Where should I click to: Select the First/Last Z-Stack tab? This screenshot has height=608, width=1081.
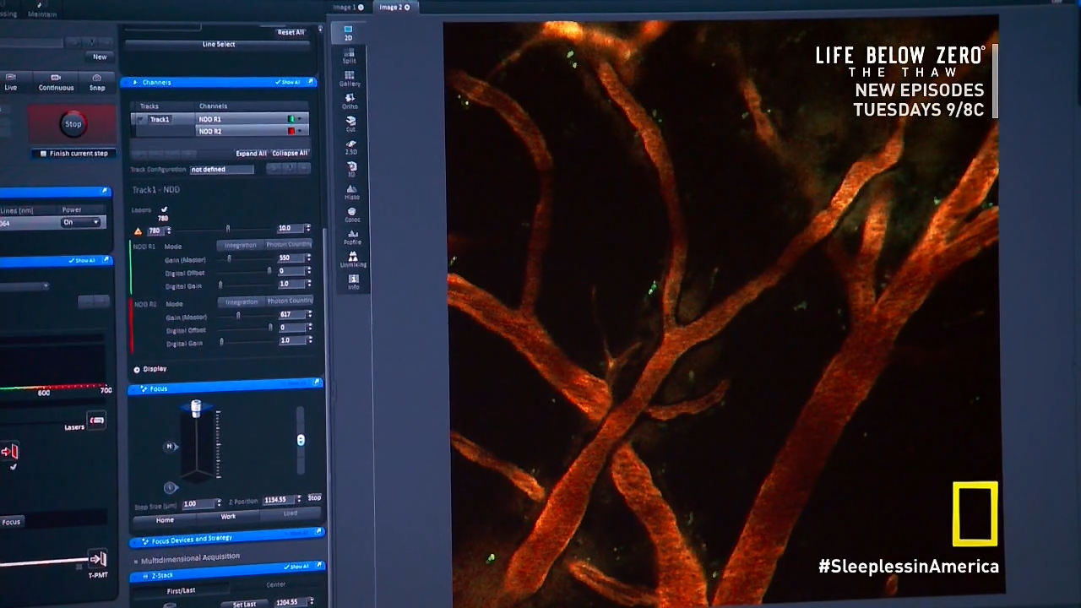pos(182,590)
